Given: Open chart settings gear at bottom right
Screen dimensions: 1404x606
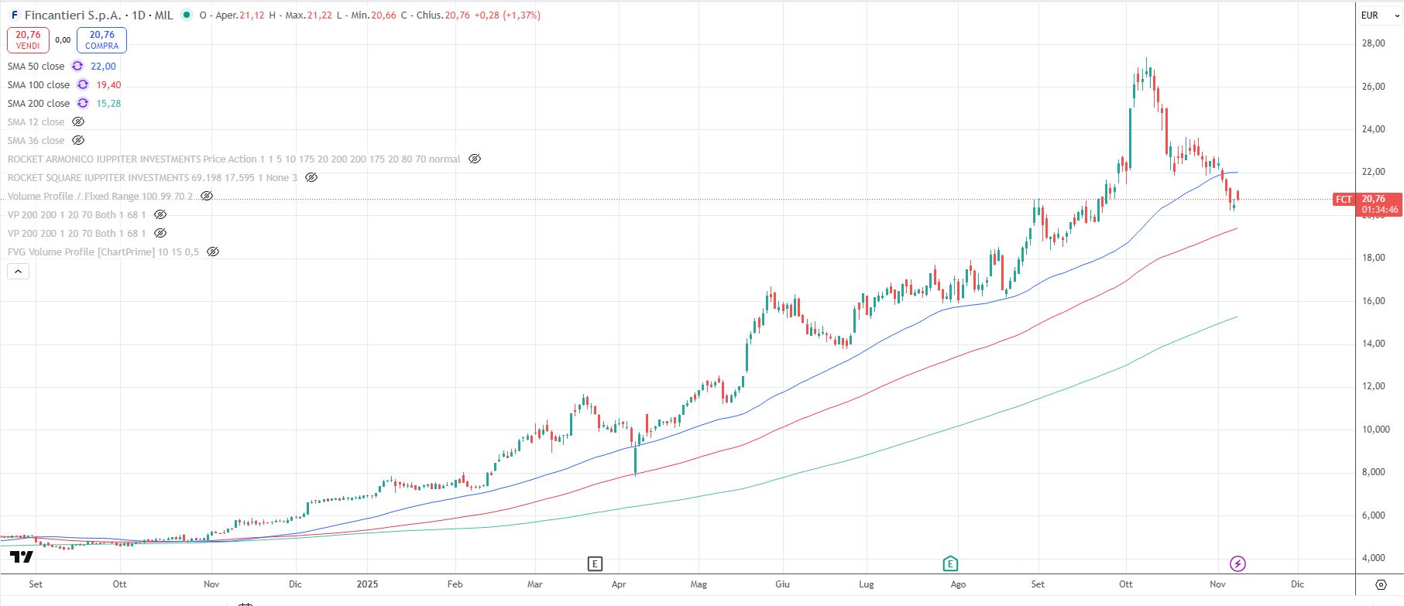Looking at the screenshot, I should [1381, 584].
